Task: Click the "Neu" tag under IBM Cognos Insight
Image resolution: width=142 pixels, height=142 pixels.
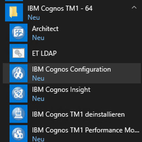Action: tap(38, 99)
